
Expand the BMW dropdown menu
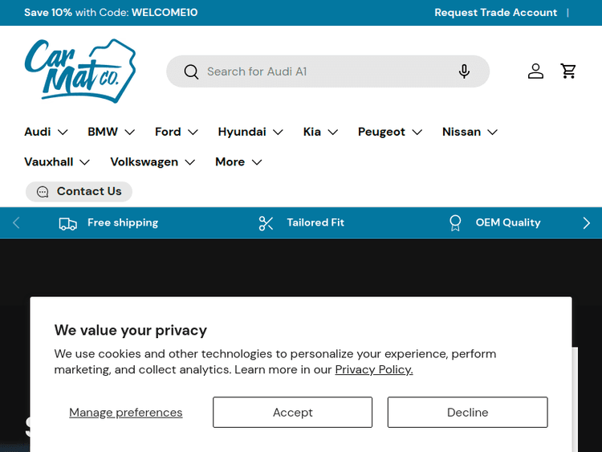point(111,132)
